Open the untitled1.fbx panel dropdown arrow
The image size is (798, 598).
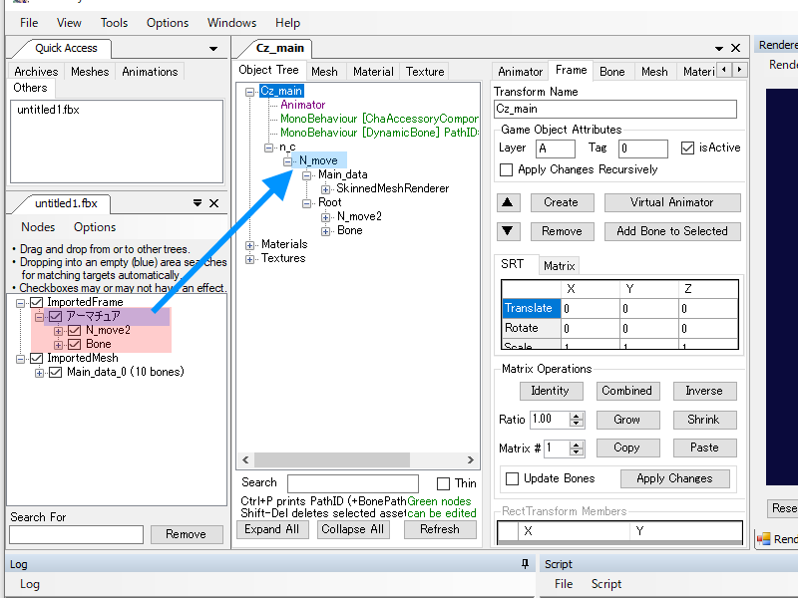[198, 203]
